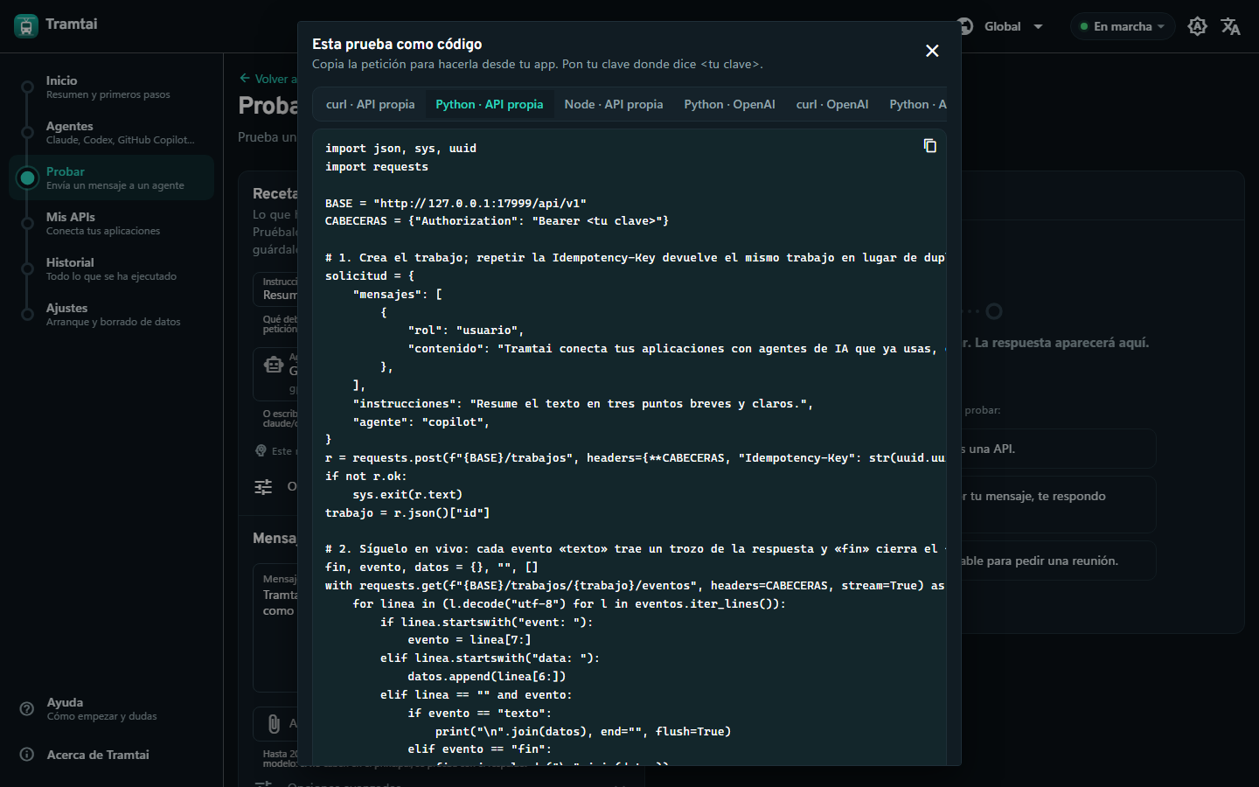Switch to 'curl · API propia' tab
1259x787 pixels.
pos(371,104)
